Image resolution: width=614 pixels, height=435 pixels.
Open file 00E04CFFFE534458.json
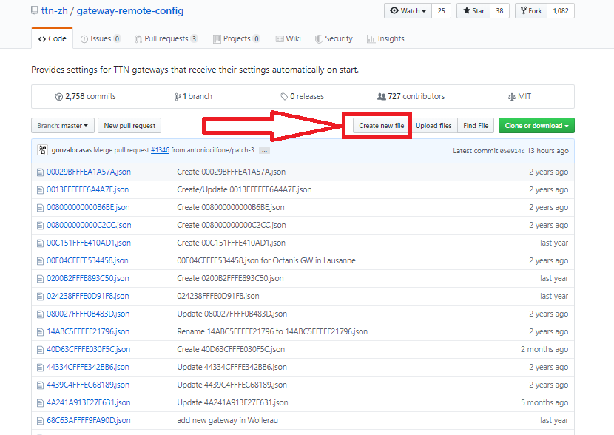pos(87,260)
